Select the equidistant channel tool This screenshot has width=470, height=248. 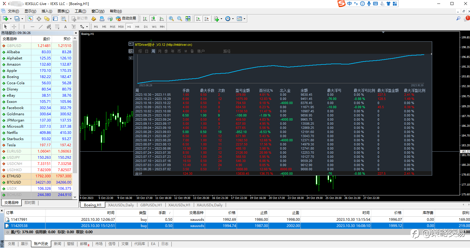pos(49,27)
